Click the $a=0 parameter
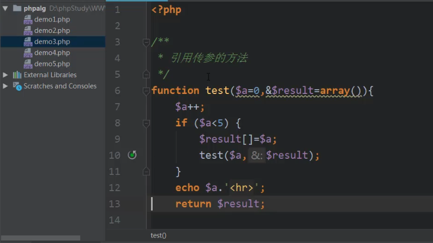This screenshot has height=243, width=433. pyautogui.click(x=247, y=91)
